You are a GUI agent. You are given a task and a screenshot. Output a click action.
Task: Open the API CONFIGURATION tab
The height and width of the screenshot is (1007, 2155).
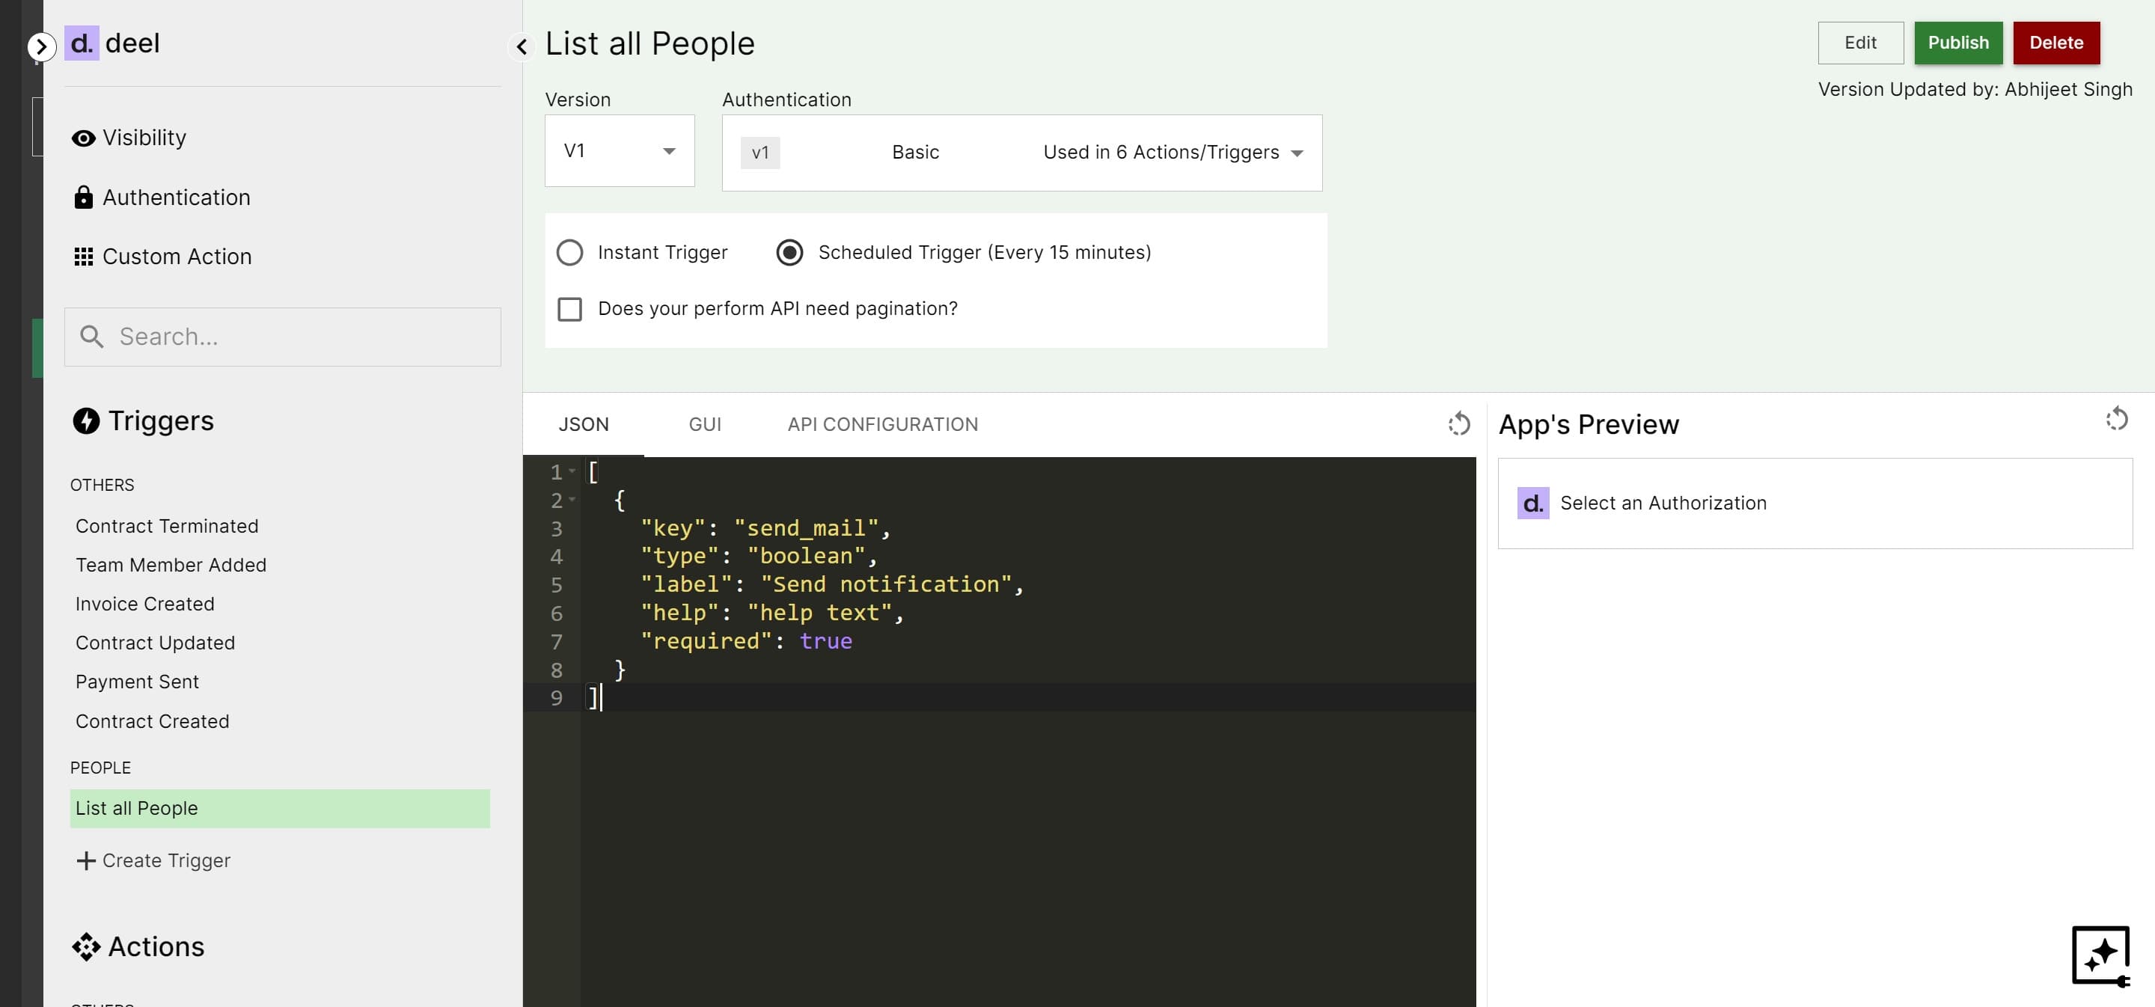pyautogui.click(x=883, y=425)
